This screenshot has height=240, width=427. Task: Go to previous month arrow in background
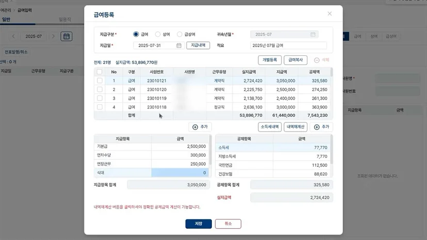point(13,36)
